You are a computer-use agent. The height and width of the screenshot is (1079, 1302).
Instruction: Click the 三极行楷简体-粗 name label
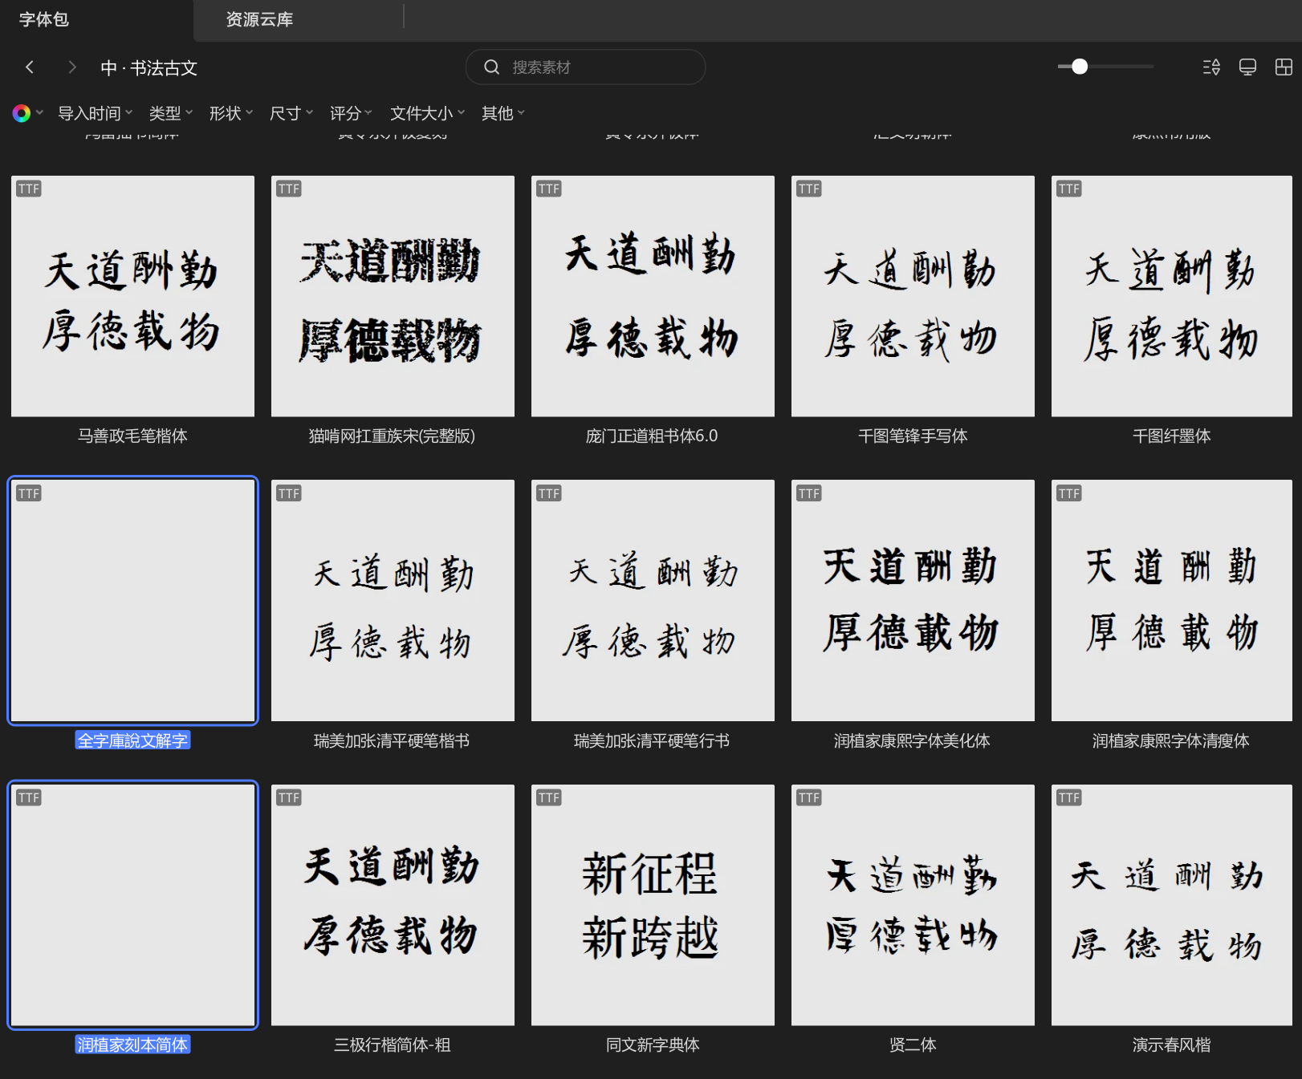[x=392, y=1045]
